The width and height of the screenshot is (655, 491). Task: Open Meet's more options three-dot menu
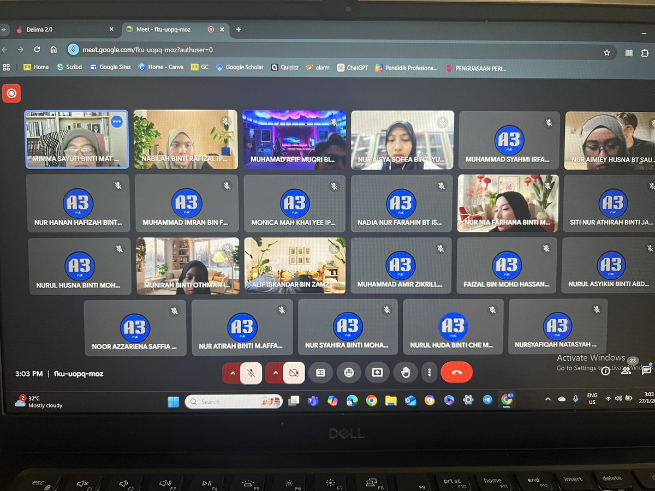pos(430,373)
